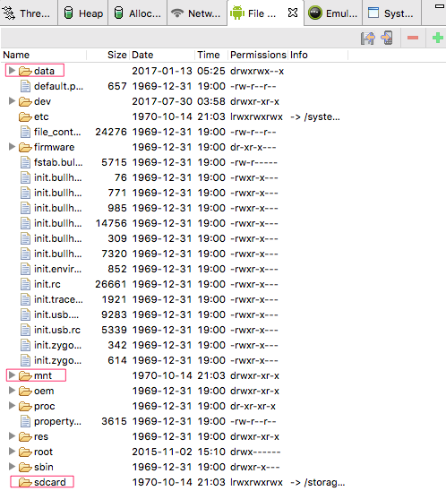This screenshot has width=446, height=491.
Task: Open the Network Statistics tab
Action: (197, 13)
